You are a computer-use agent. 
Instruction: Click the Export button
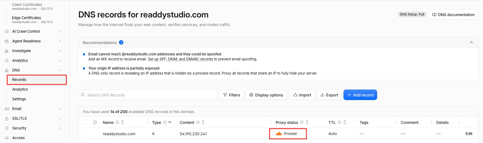click(329, 95)
